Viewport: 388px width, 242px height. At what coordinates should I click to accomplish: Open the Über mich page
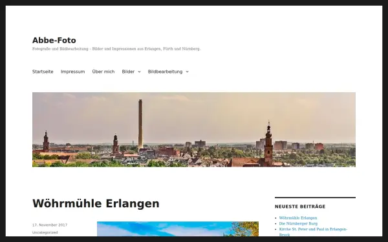(x=103, y=72)
